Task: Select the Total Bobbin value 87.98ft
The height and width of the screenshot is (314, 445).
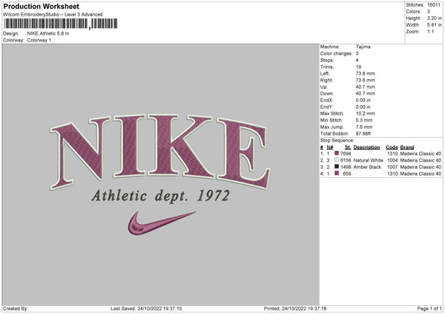Action: click(363, 133)
